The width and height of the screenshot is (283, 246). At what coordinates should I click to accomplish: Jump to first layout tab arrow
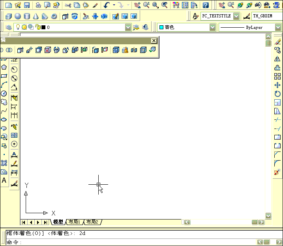coord(24,222)
